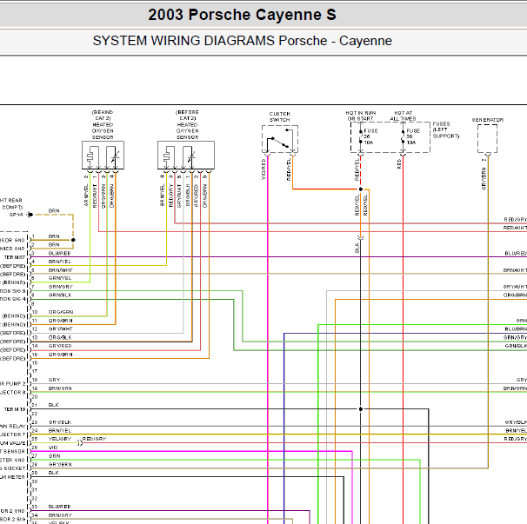The height and width of the screenshot is (524, 527).
Task: Click the '2003 Porsche Cayenne S' title
Action: [242, 15]
